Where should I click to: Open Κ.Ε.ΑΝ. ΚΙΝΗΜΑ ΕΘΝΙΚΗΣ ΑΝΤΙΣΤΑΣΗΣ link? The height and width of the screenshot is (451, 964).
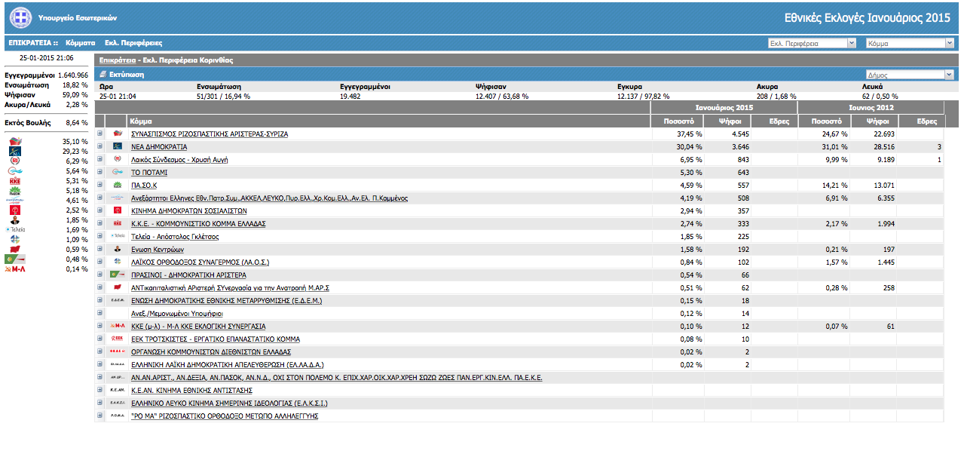click(x=191, y=391)
